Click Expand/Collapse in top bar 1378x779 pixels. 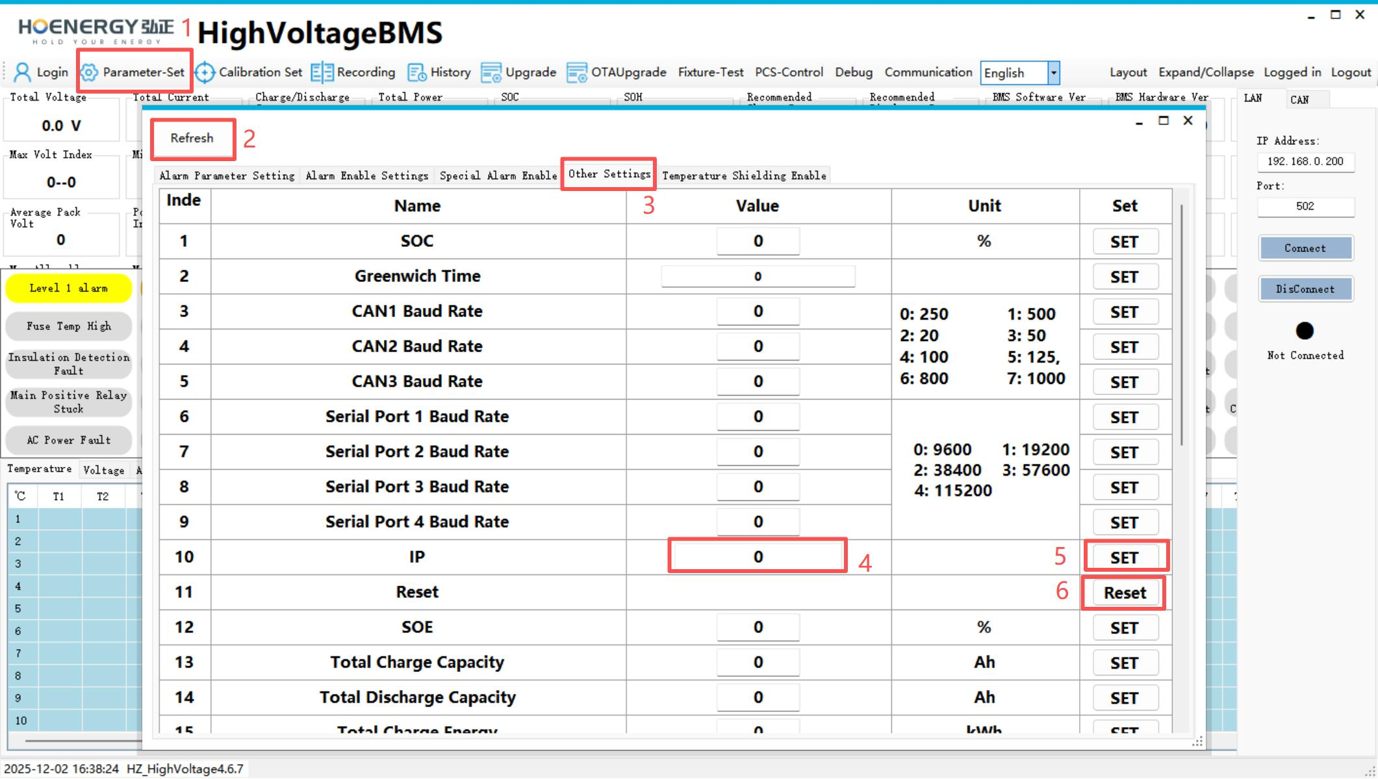point(1206,72)
